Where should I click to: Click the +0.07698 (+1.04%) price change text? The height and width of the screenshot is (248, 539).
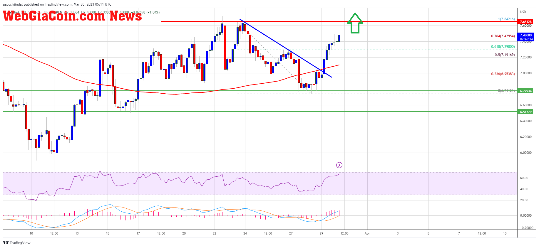click(x=145, y=12)
